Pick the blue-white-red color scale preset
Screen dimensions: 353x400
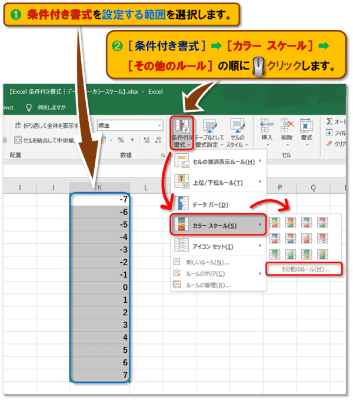(x=275, y=239)
